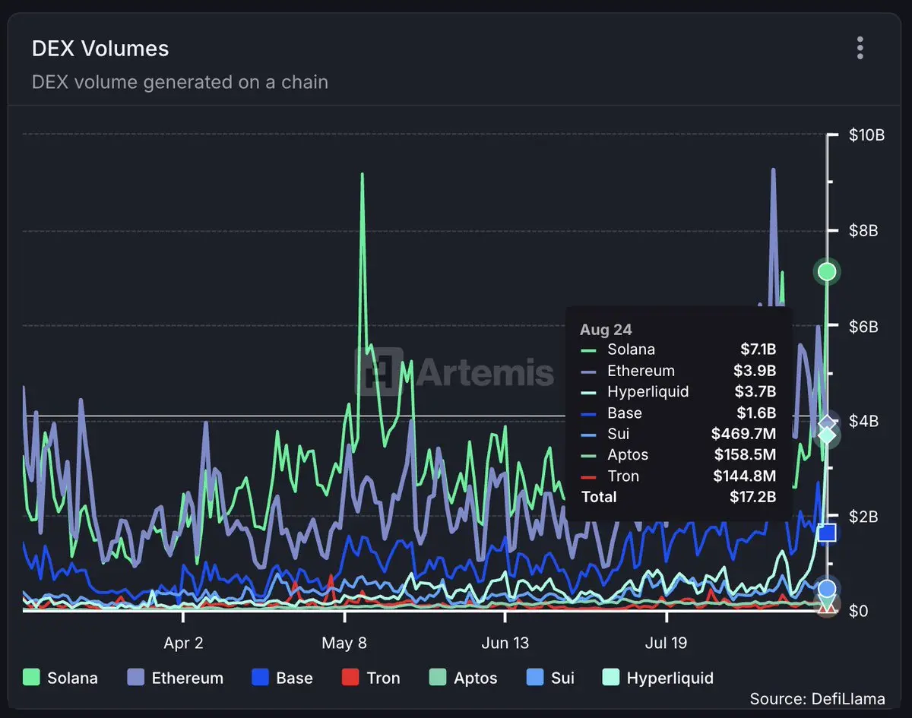Screen dimensions: 912x718
Task: Open the three-dot chart options menu
Action: tap(860, 48)
